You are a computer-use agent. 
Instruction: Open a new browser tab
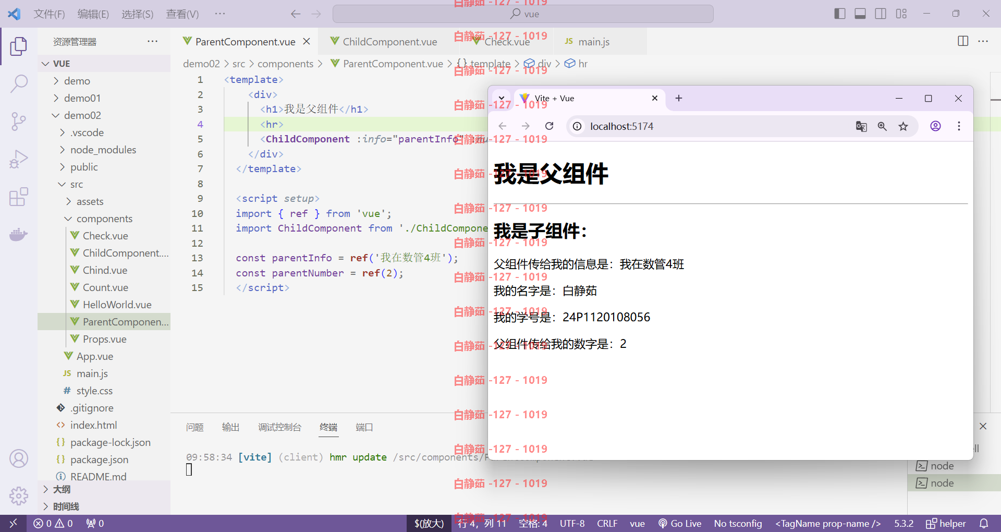679,98
